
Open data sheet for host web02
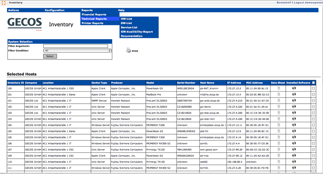tap(279, 162)
